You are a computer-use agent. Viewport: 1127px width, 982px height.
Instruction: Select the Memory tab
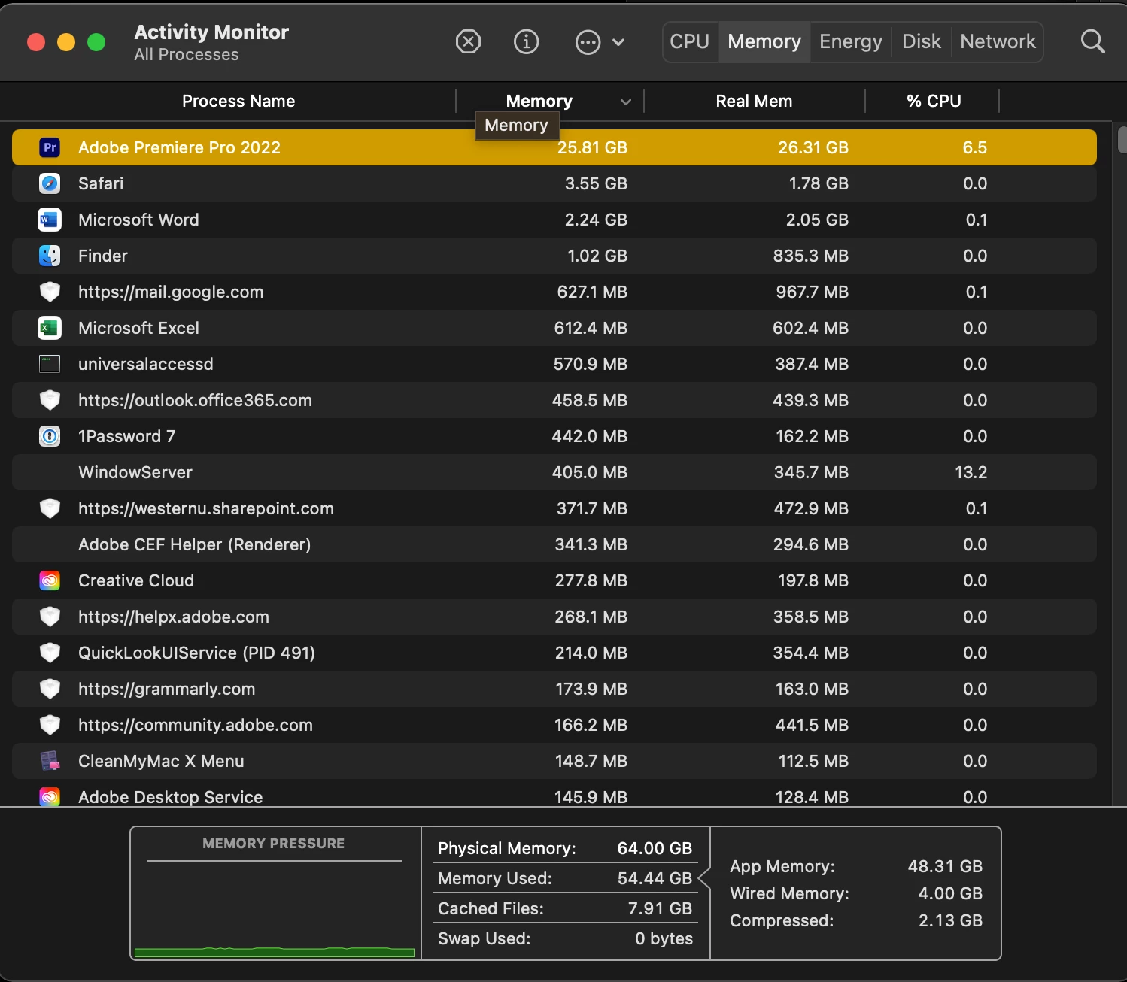pos(764,41)
